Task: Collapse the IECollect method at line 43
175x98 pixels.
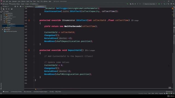Action: (34, 20)
